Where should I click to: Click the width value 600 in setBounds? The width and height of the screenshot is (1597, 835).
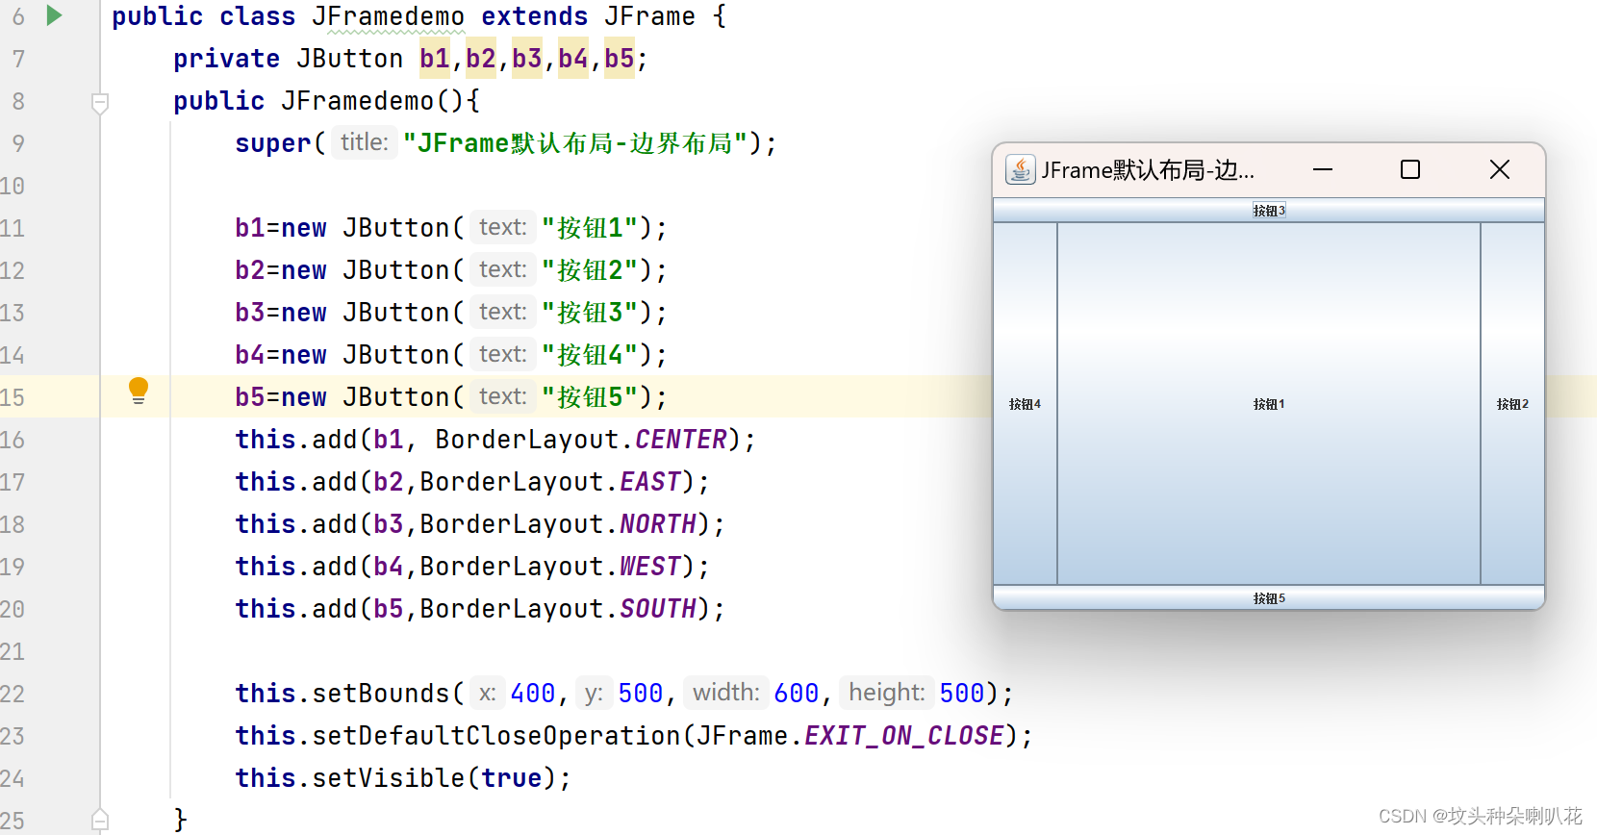[797, 694]
